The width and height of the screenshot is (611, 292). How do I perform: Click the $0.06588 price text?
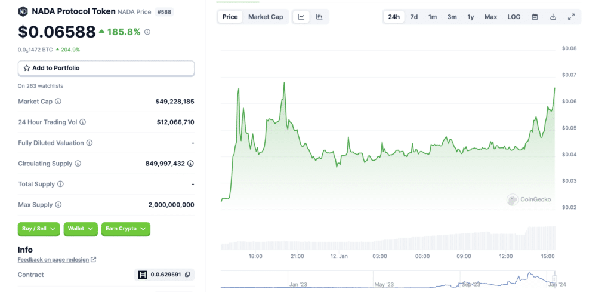(57, 32)
